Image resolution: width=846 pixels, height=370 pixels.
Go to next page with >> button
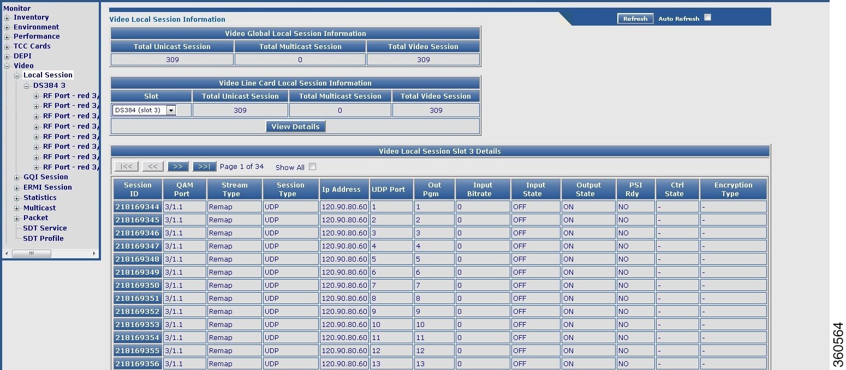(x=178, y=166)
